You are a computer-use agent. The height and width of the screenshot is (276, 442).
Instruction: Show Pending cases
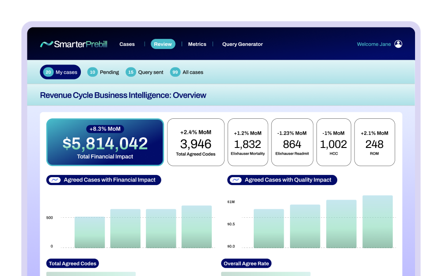(103, 72)
